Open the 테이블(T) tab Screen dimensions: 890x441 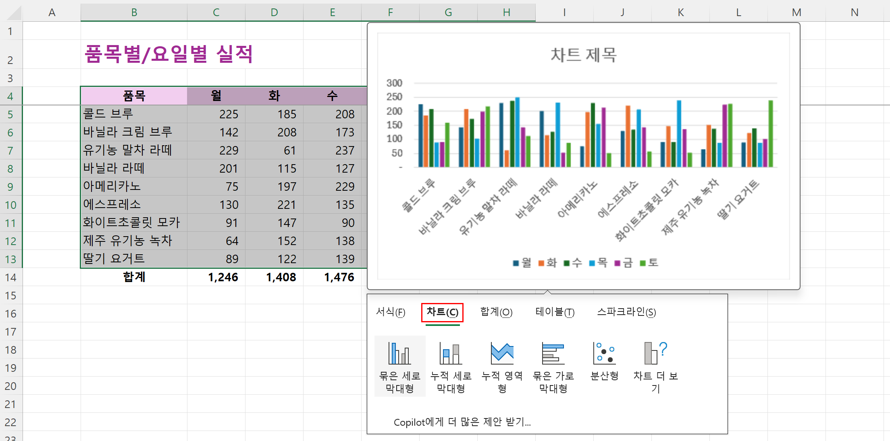click(555, 312)
